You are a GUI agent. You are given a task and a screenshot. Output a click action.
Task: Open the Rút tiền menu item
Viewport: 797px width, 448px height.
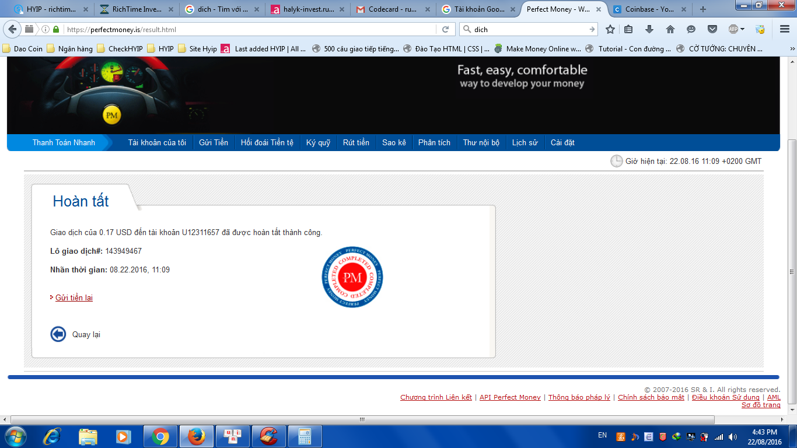pos(356,142)
